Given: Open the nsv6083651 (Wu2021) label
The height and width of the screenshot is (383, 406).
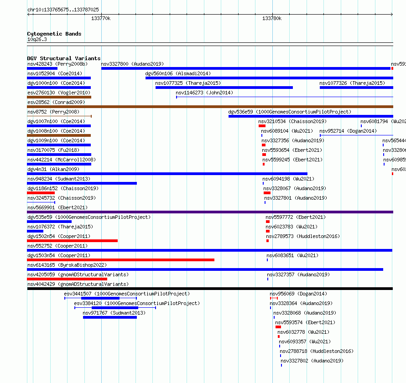Looking at the screenshot, I should coord(292,255).
